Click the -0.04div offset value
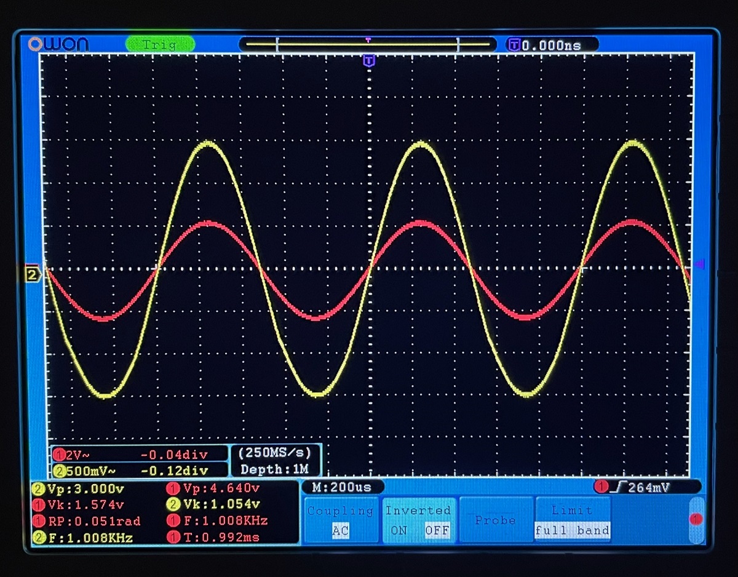The height and width of the screenshot is (577, 738). pyautogui.click(x=174, y=455)
